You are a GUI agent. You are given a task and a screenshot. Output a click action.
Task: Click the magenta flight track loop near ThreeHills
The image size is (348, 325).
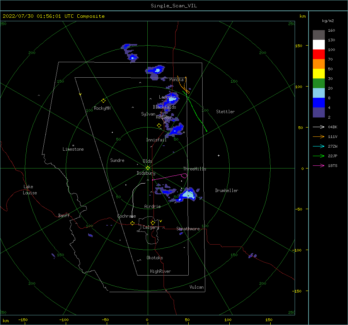pyautogui.click(x=184, y=176)
